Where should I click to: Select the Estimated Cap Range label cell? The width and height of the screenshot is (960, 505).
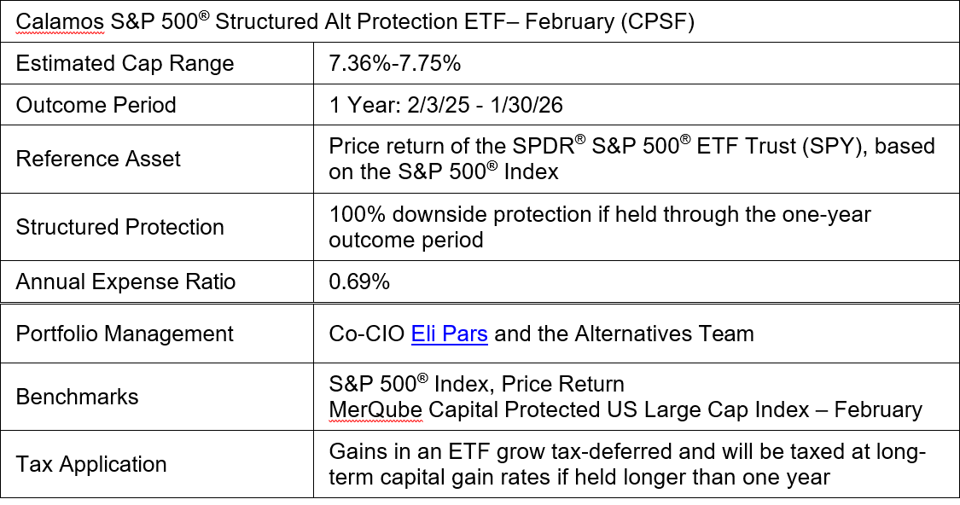157,63
